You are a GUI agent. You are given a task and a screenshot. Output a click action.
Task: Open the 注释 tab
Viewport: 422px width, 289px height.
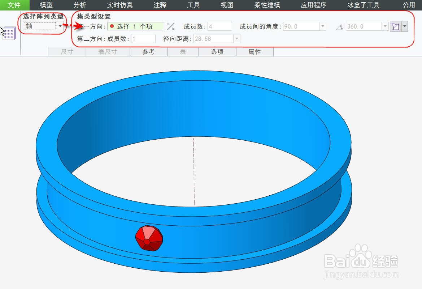pos(160,5)
